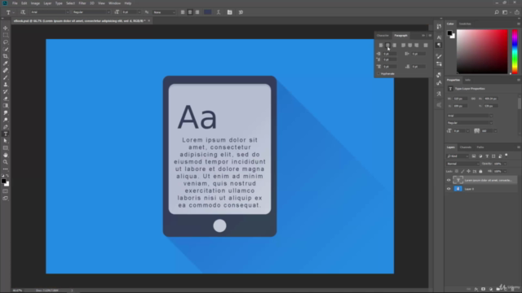The image size is (522, 293).
Task: Select the Path Selection tool
Action: pyautogui.click(x=6, y=141)
